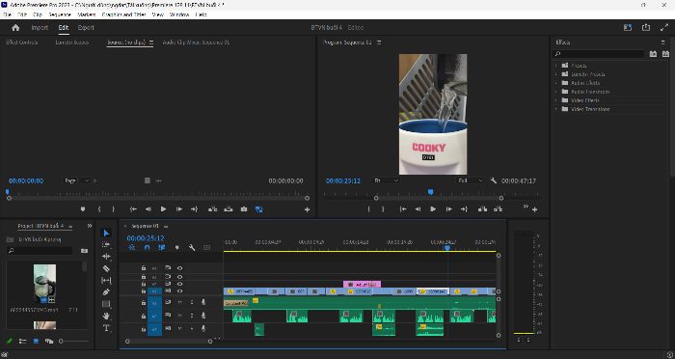This screenshot has height=359, width=675.
Task: Switch to Effect Controls tab
Action: point(22,42)
